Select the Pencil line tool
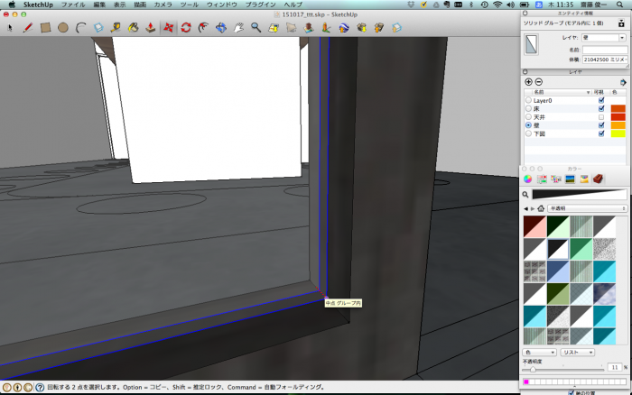Screen dimensions: 632x395 [27, 28]
